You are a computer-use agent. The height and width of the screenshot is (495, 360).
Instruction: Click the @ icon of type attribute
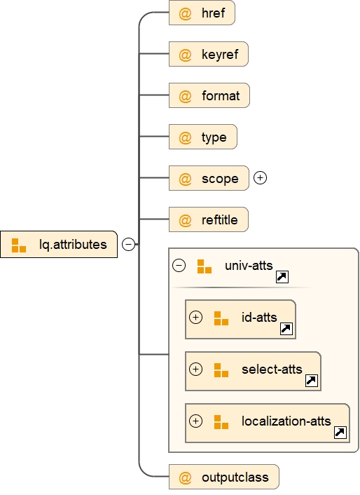click(185, 137)
